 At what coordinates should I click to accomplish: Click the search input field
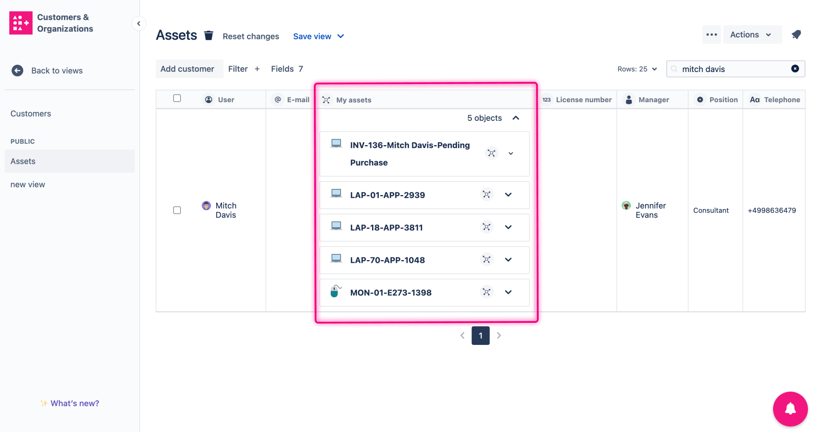[x=732, y=69]
